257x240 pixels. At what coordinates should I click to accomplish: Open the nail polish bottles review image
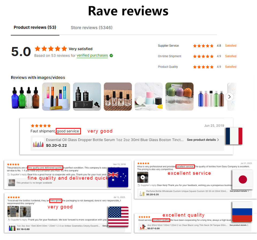coord(118,97)
